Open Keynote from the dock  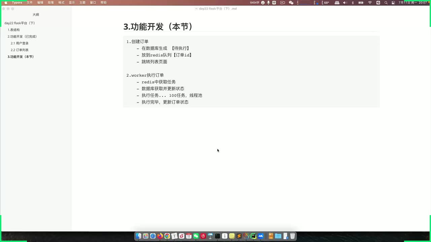coord(210,236)
